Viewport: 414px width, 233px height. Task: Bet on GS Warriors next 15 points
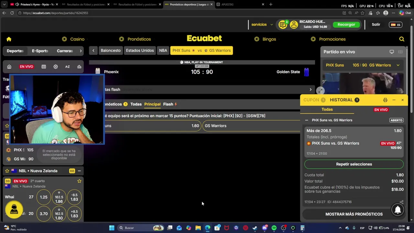click(x=252, y=126)
